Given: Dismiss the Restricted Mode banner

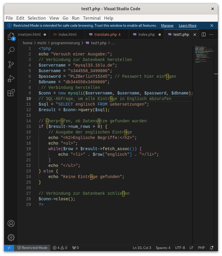Looking at the screenshot, I should tap(211, 26).
